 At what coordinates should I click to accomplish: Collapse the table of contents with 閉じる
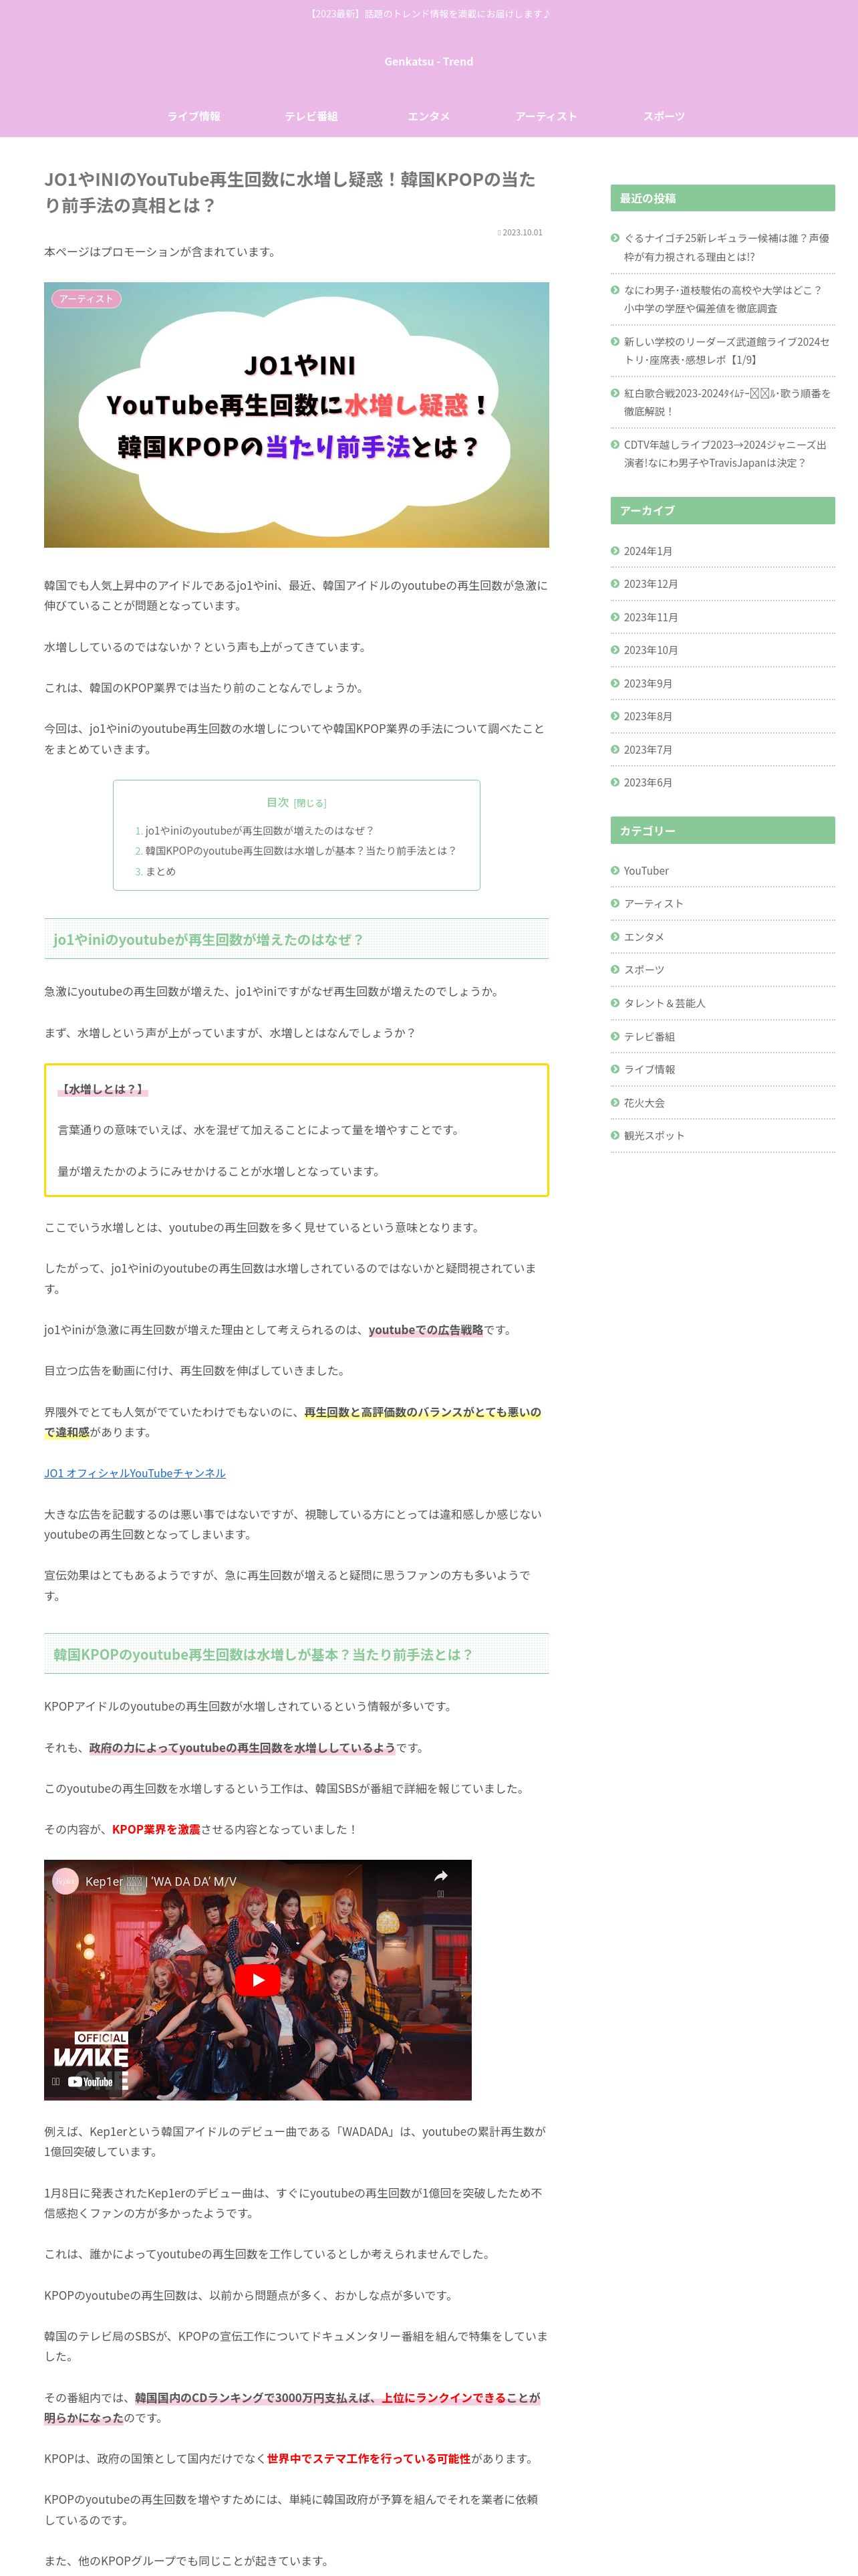[311, 804]
